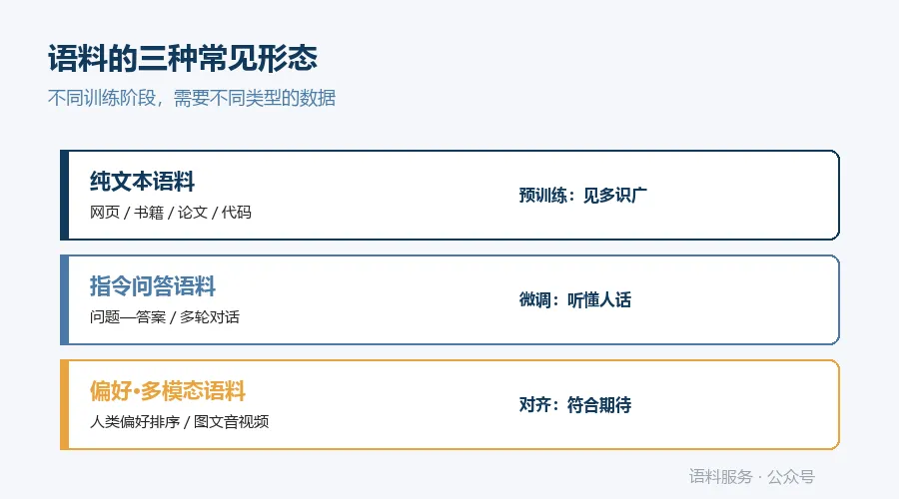Click the orange accent bar of third card

[64, 405]
